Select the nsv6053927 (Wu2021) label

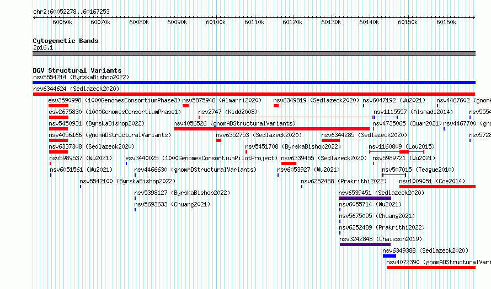308,170
